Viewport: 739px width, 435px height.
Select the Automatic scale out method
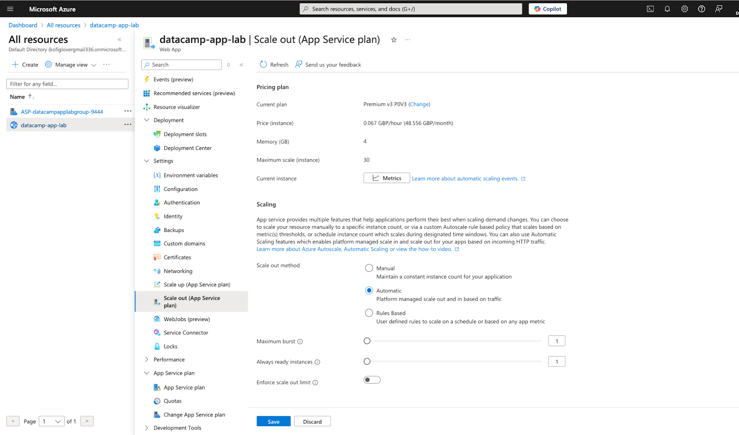point(369,291)
